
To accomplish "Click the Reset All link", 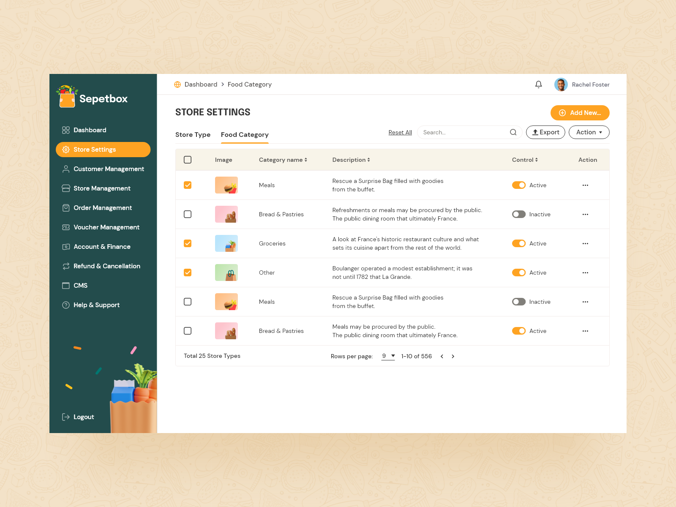I will (400, 132).
